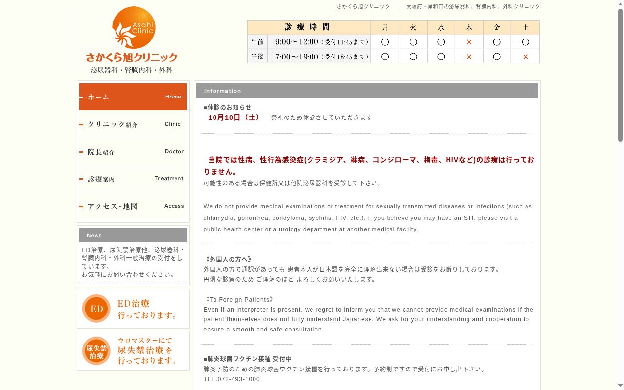Screen dimensions: 624x390
Task: Open 院長紹介 Doctor page
Action: (x=133, y=152)
